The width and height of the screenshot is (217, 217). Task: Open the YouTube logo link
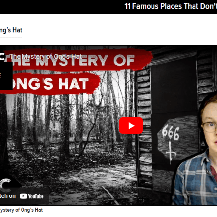[x=32, y=196]
